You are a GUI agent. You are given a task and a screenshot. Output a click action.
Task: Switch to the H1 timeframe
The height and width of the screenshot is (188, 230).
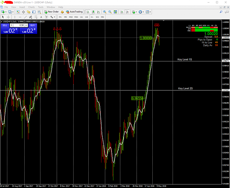coord(81,17)
